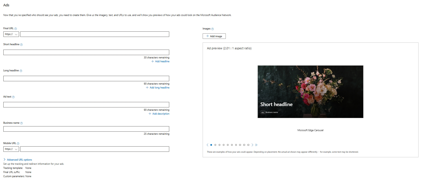
Task: Click the Add image button
Action: click(x=214, y=36)
